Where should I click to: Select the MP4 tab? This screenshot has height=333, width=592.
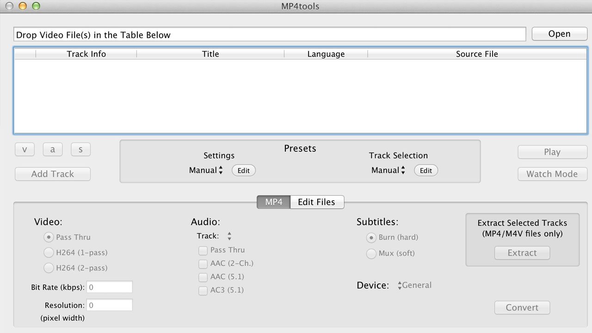click(273, 202)
